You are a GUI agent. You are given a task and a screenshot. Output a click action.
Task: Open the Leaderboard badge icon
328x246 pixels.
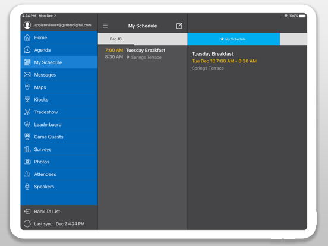pyautogui.click(x=27, y=124)
